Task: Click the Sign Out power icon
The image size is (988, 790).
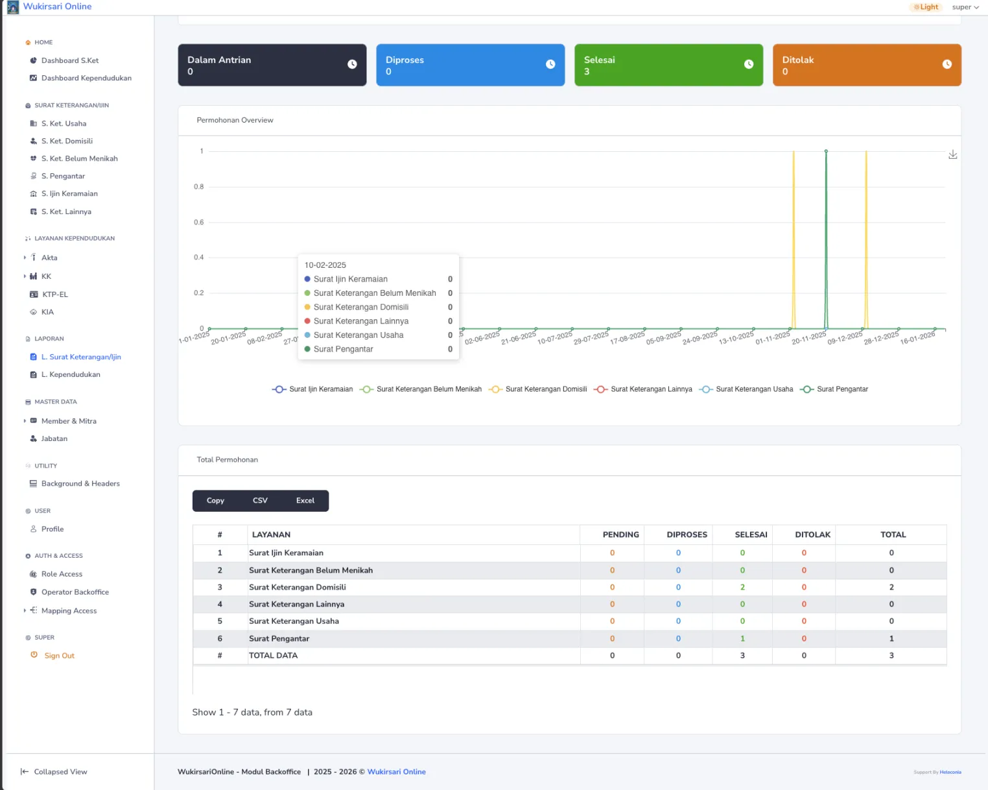Action: tap(34, 655)
